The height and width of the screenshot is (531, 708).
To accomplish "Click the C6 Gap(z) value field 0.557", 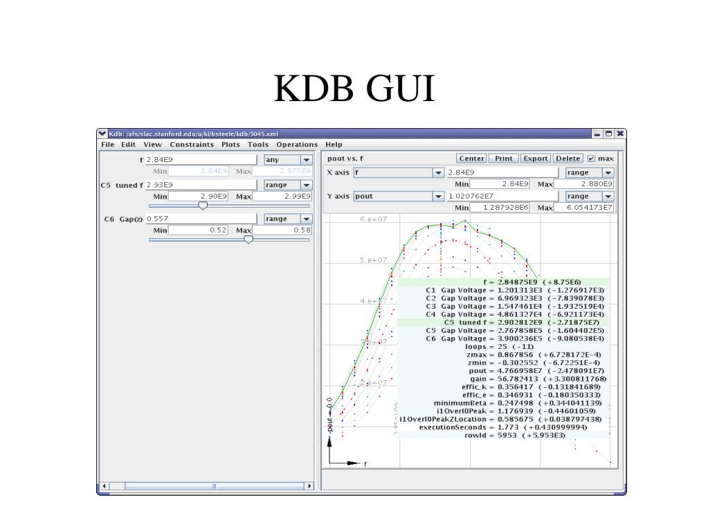I will point(201,219).
